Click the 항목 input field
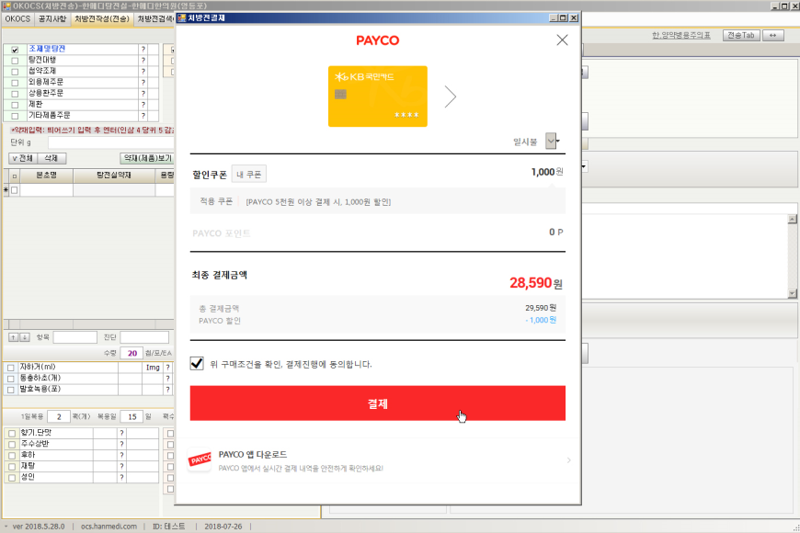Screen dimensions: 800x533 (x=75, y=337)
